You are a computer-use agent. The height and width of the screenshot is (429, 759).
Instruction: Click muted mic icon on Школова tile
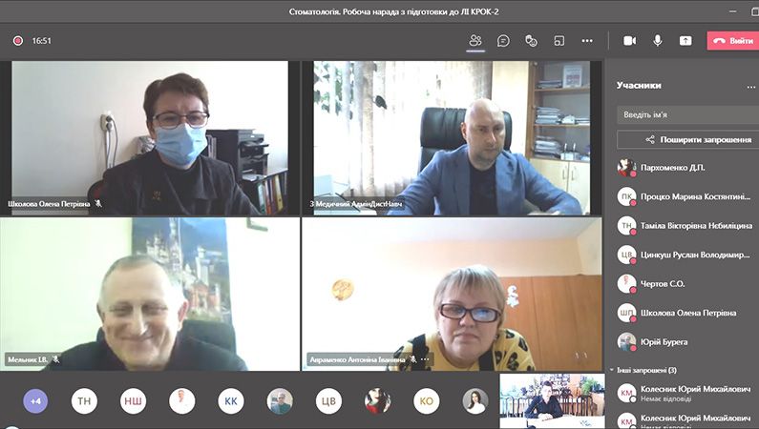98,204
